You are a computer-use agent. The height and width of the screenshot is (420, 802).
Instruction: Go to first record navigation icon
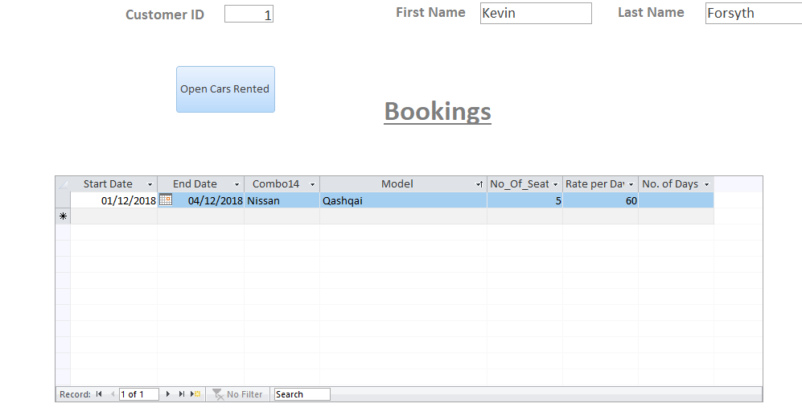click(x=99, y=394)
